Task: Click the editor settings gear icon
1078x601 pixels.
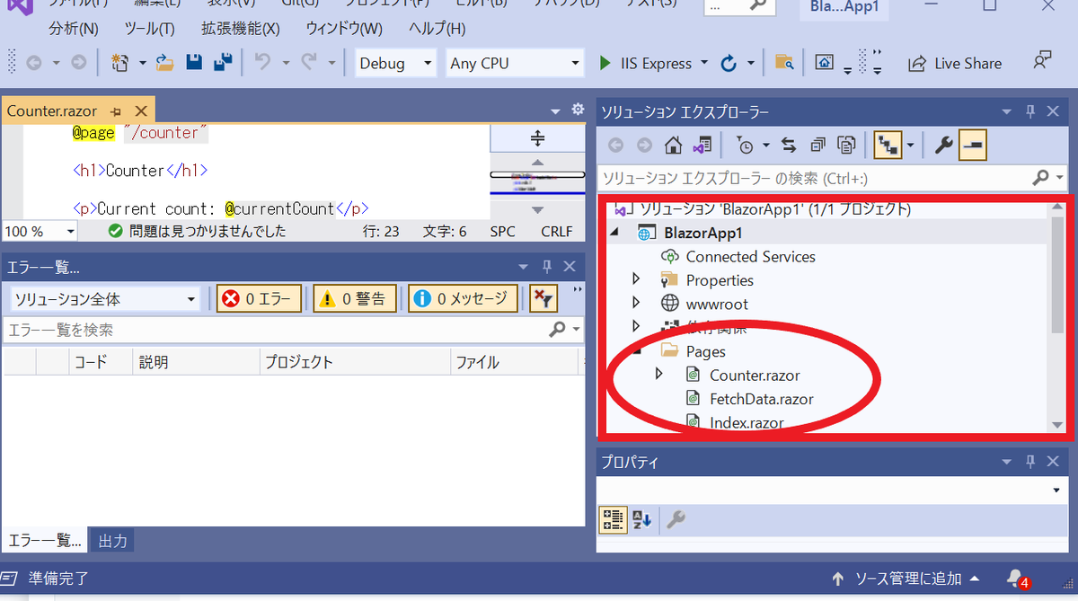Action: click(x=578, y=110)
